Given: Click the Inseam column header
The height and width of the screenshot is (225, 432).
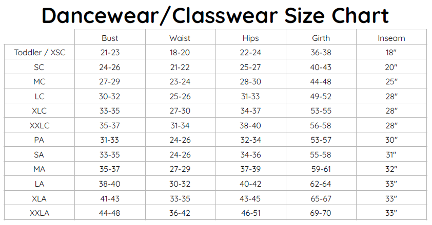Looking at the screenshot, I should coord(391,38).
